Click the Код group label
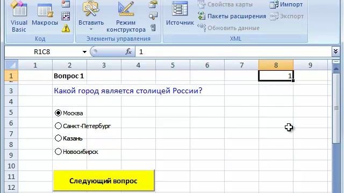This screenshot has width=344, height=193. 40,39
